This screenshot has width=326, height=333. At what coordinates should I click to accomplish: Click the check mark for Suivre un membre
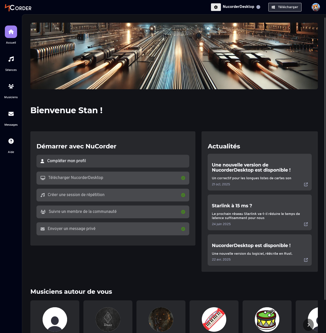pos(183,212)
